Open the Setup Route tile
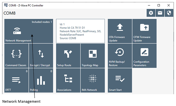This screenshot has height=106, width=176. pyautogui.click(x=68, y=56)
